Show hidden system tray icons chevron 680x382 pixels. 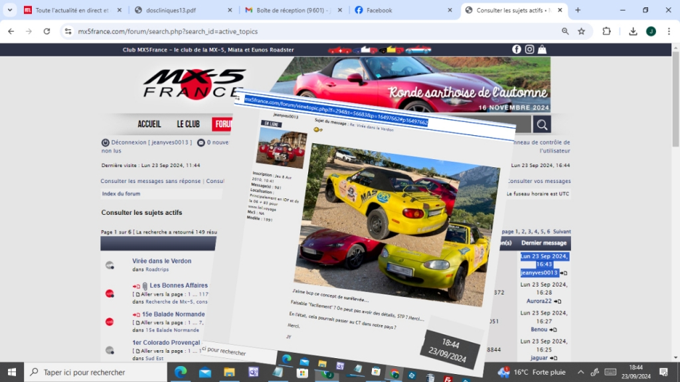click(x=580, y=372)
